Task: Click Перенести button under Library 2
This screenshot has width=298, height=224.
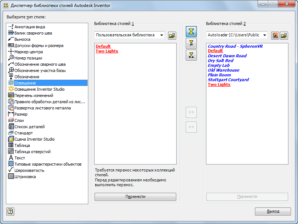Action: pos(247,197)
